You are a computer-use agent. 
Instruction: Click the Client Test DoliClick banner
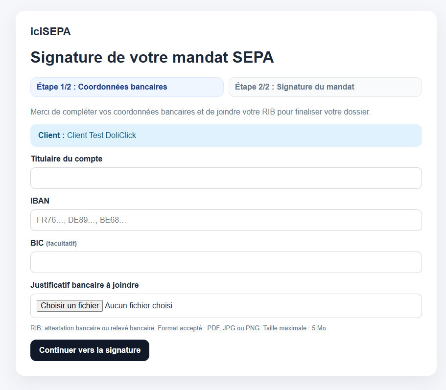pyautogui.click(x=226, y=136)
